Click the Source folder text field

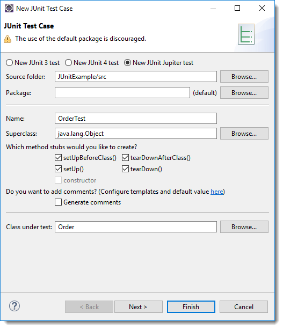(x=136, y=77)
